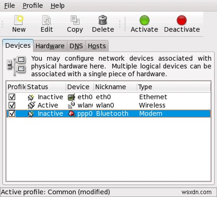The image size is (217, 197).
Task: Open the File menu
Action: (10, 6)
